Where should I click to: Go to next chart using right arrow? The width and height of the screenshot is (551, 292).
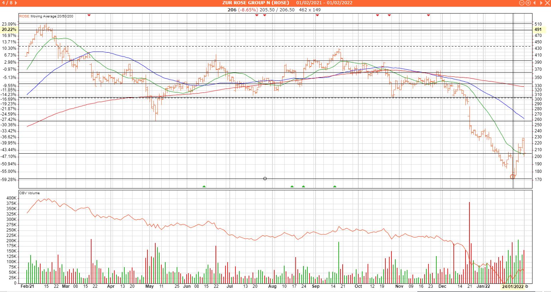[540, 3]
